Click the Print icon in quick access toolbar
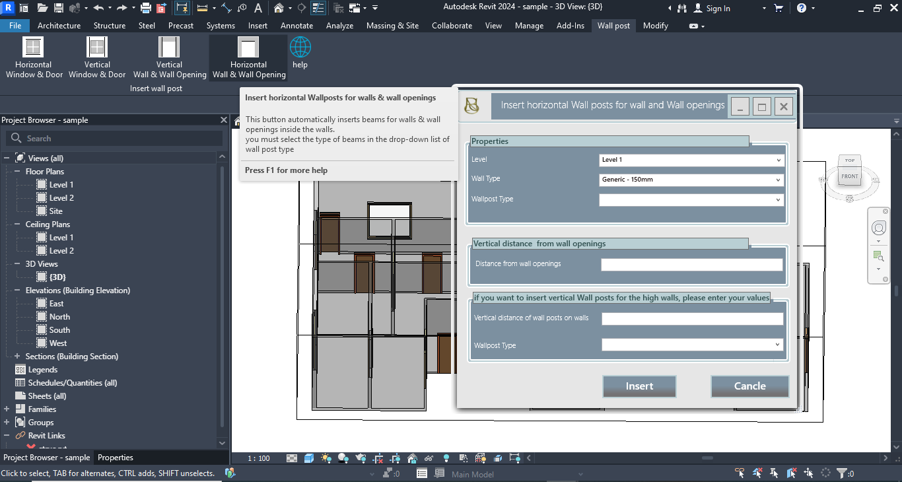Viewport: 902px width, 482px height. (x=146, y=8)
